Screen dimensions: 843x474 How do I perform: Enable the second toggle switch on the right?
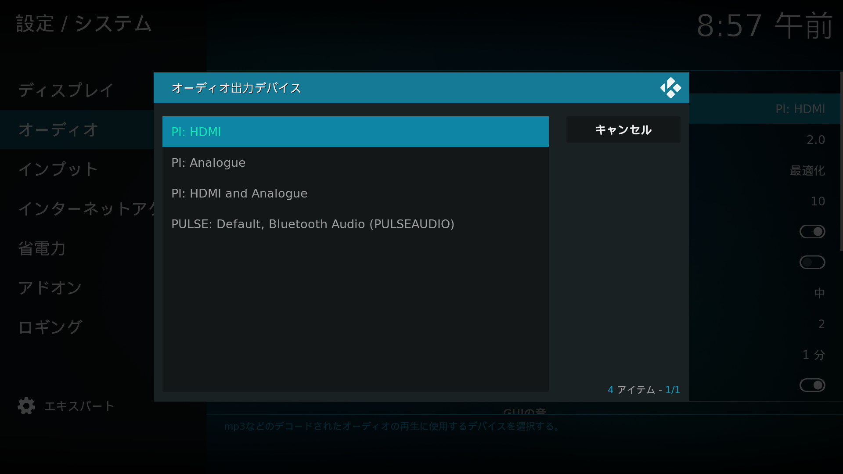(x=812, y=262)
